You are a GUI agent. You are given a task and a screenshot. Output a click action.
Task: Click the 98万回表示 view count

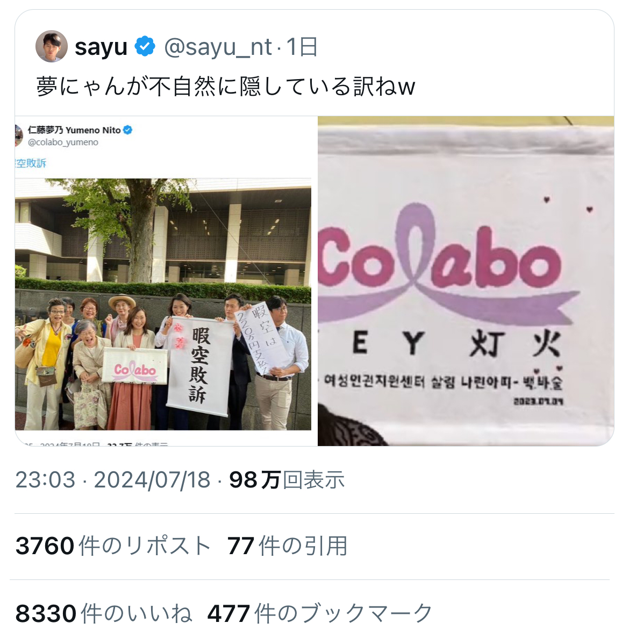(287, 480)
